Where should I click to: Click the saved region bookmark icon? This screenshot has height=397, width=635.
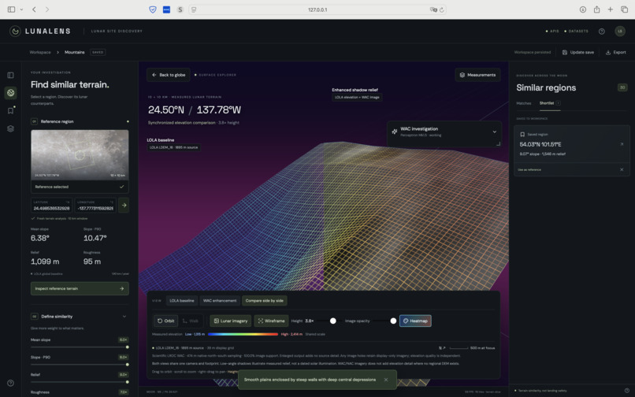click(x=522, y=135)
